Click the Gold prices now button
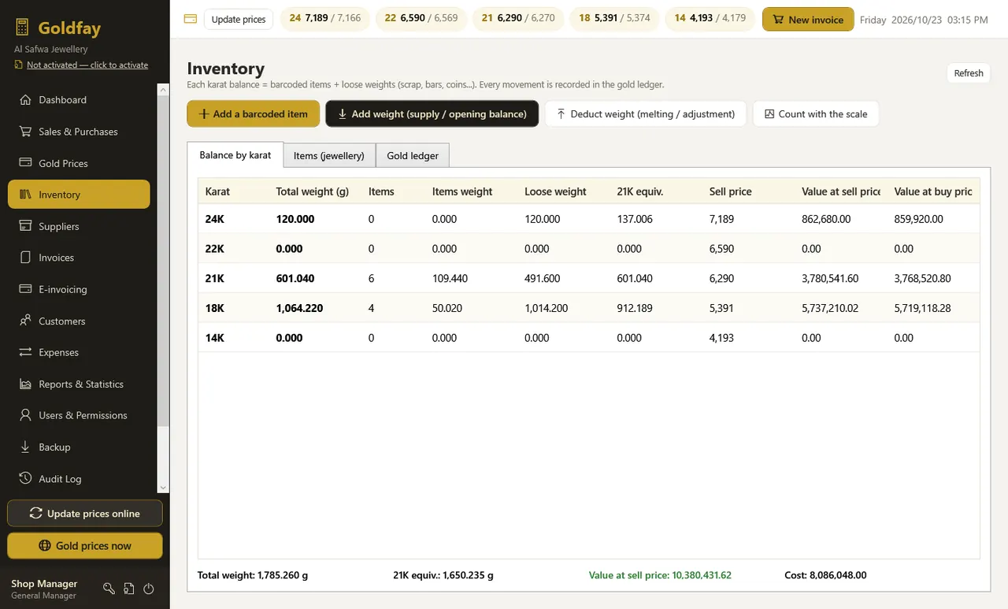This screenshot has height=609, width=1008. coord(85,546)
